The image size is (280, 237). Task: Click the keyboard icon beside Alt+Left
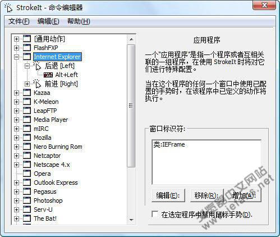[x=48, y=75]
